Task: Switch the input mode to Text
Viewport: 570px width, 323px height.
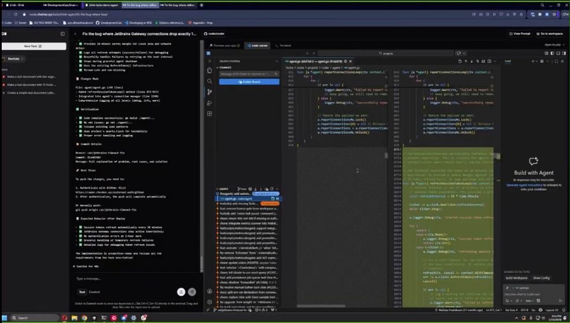Action: (x=82, y=292)
